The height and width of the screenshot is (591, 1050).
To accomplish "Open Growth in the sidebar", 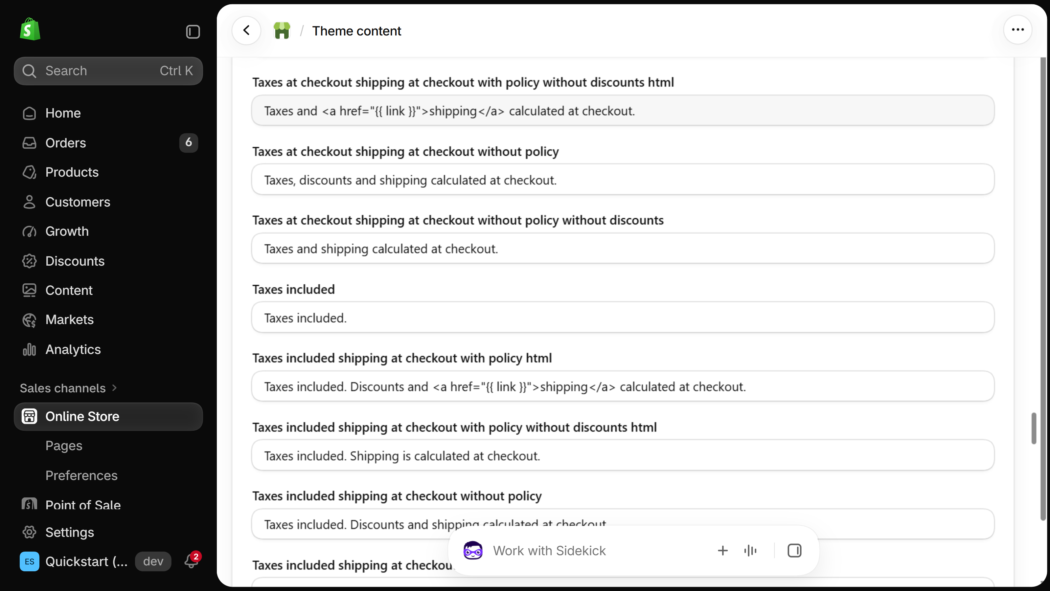I will coord(108,231).
